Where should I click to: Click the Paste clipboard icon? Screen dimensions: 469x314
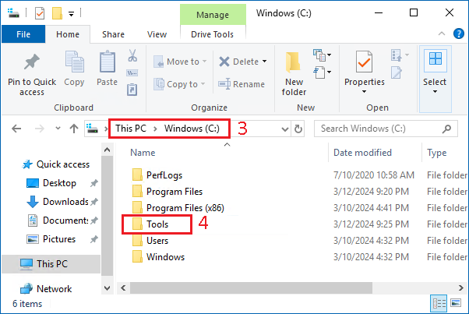tap(107, 62)
